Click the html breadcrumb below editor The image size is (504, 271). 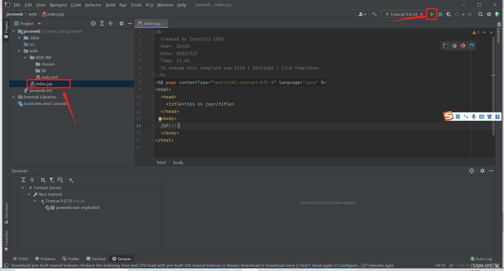pos(161,162)
